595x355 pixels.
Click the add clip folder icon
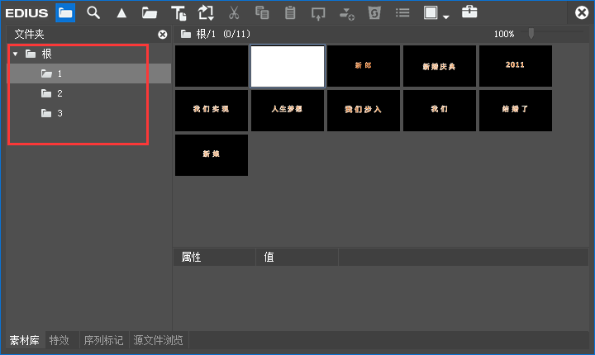tap(149, 12)
